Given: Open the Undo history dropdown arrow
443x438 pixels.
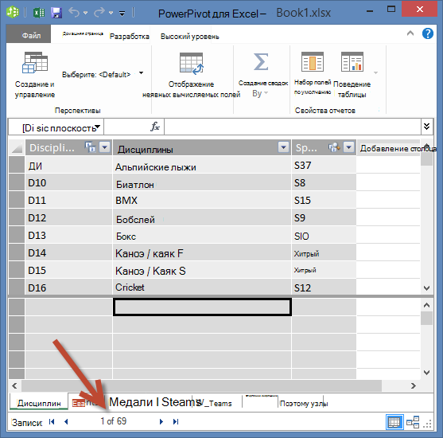Looking at the screenshot, I should 86,13.
